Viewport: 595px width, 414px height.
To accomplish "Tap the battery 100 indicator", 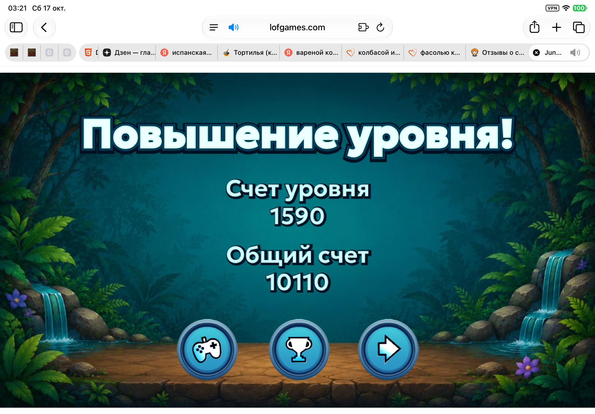I will pos(579,8).
